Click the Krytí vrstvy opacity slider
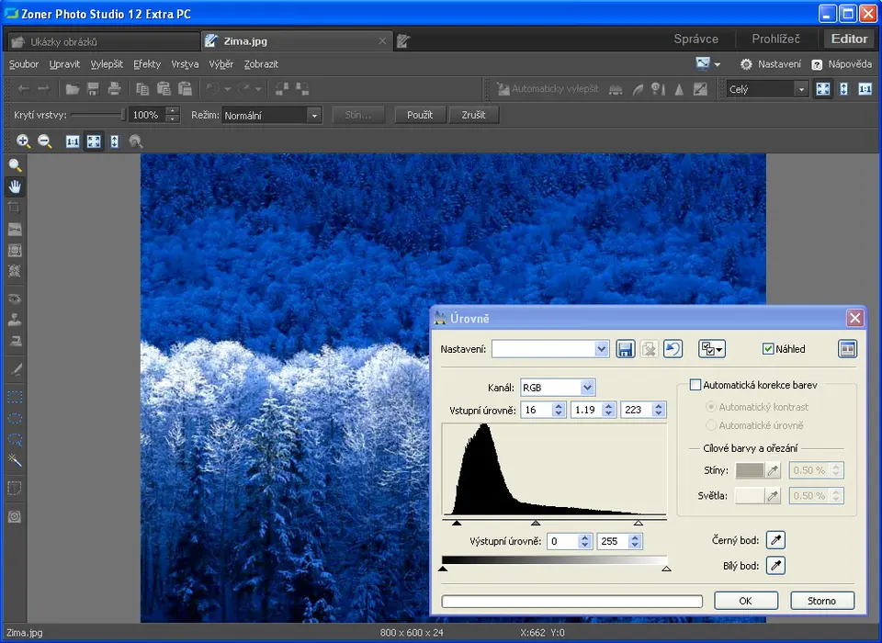 click(97, 115)
